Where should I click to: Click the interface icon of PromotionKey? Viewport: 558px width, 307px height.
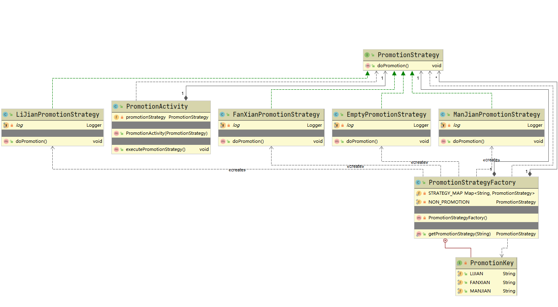pyautogui.click(x=459, y=263)
